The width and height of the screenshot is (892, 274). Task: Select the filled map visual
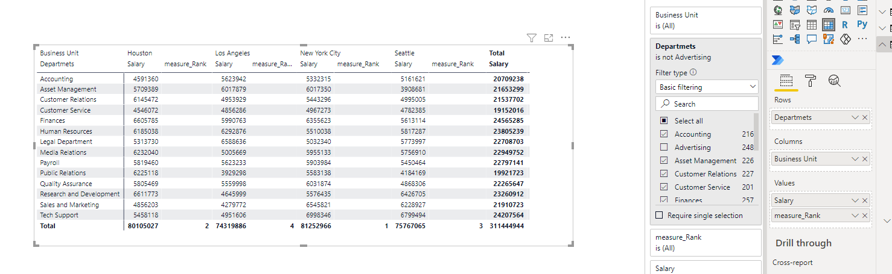[x=795, y=10]
